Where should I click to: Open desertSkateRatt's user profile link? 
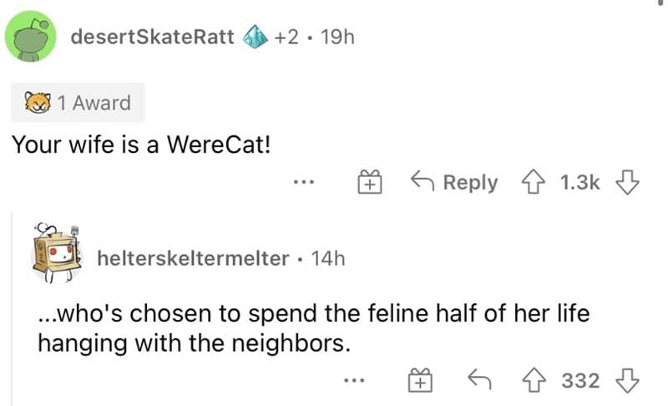[x=152, y=38]
